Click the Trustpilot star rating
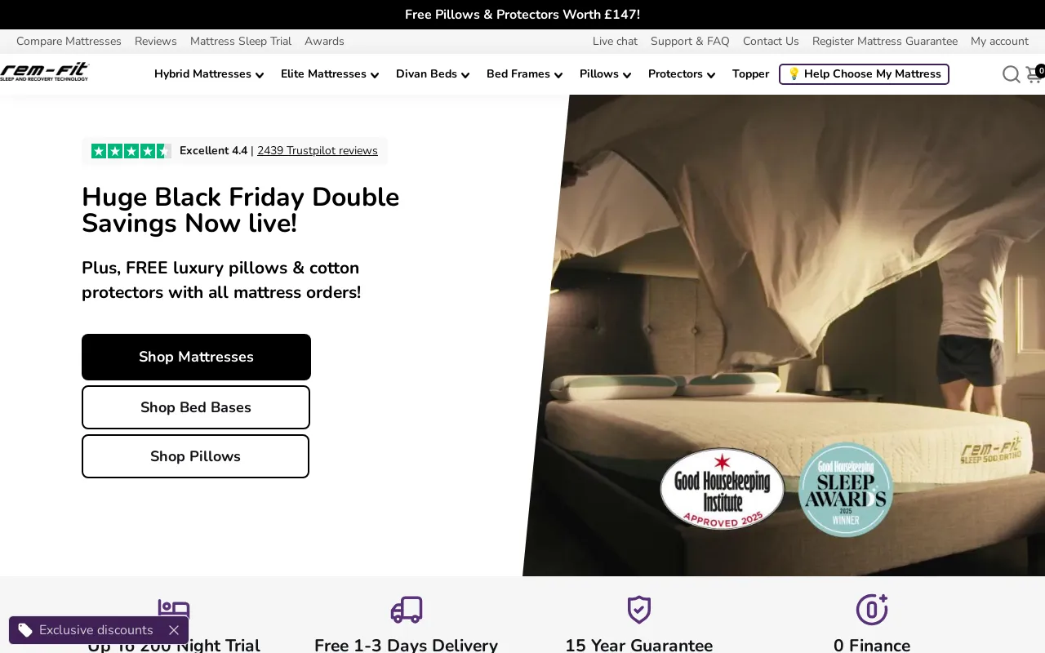The height and width of the screenshot is (653, 1045). [131, 151]
